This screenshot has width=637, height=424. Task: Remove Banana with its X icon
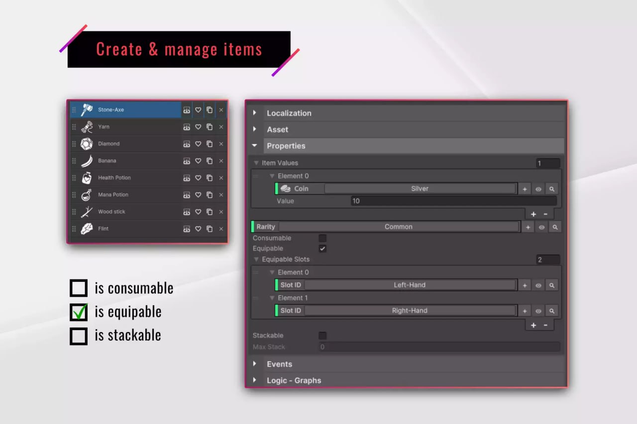[x=221, y=161]
